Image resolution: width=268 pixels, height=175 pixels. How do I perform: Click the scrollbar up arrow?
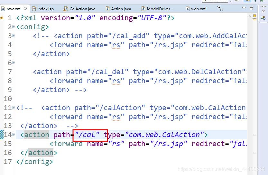(x=250, y=16)
